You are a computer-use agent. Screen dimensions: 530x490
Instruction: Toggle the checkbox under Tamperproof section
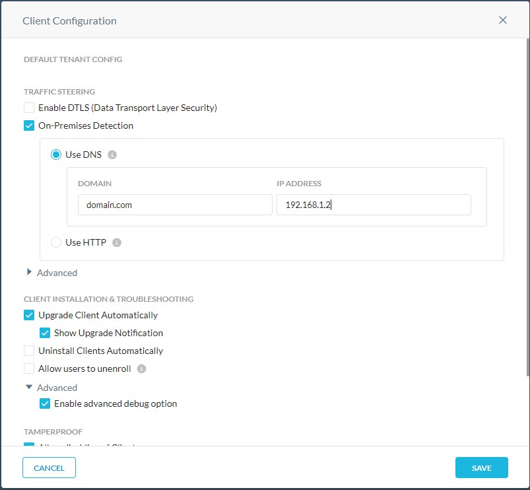click(28, 446)
